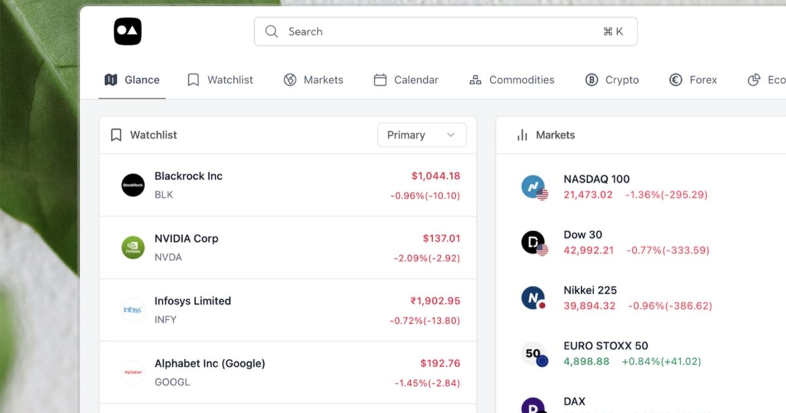Image resolution: width=786 pixels, height=413 pixels.
Task: Click Nikkei 225 value 39,894.32
Action: [x=589, y=306]
